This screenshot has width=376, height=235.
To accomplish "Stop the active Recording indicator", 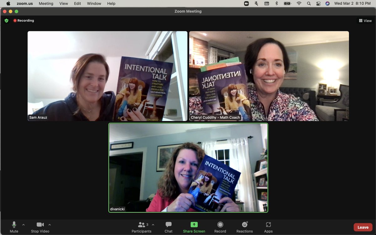I will 23,20.
